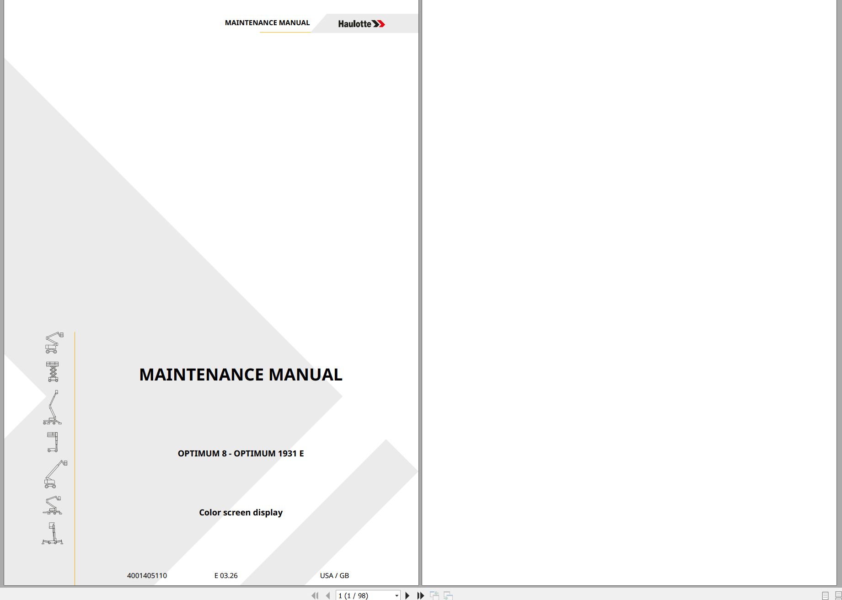This screenshot has width=842, height=600.
Task: Click the page number field showing 1 (1 / 98)
Action: pos(365,595)
